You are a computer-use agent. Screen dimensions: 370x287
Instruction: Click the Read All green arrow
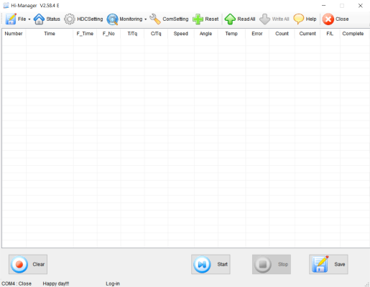(x=230, y=19)
